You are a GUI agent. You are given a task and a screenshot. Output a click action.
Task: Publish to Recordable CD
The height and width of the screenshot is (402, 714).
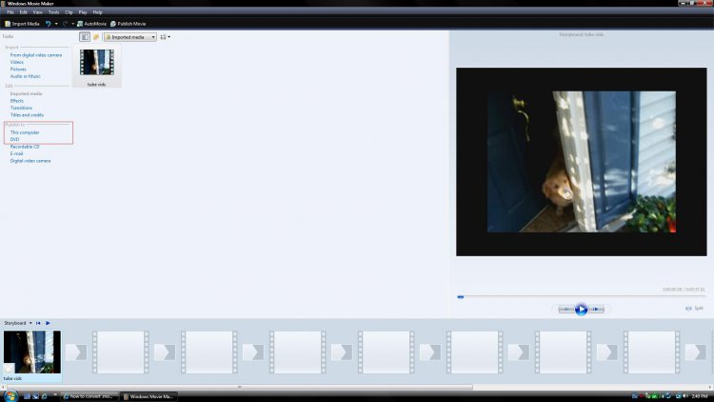pyautogui.click(x=25, y=147)
